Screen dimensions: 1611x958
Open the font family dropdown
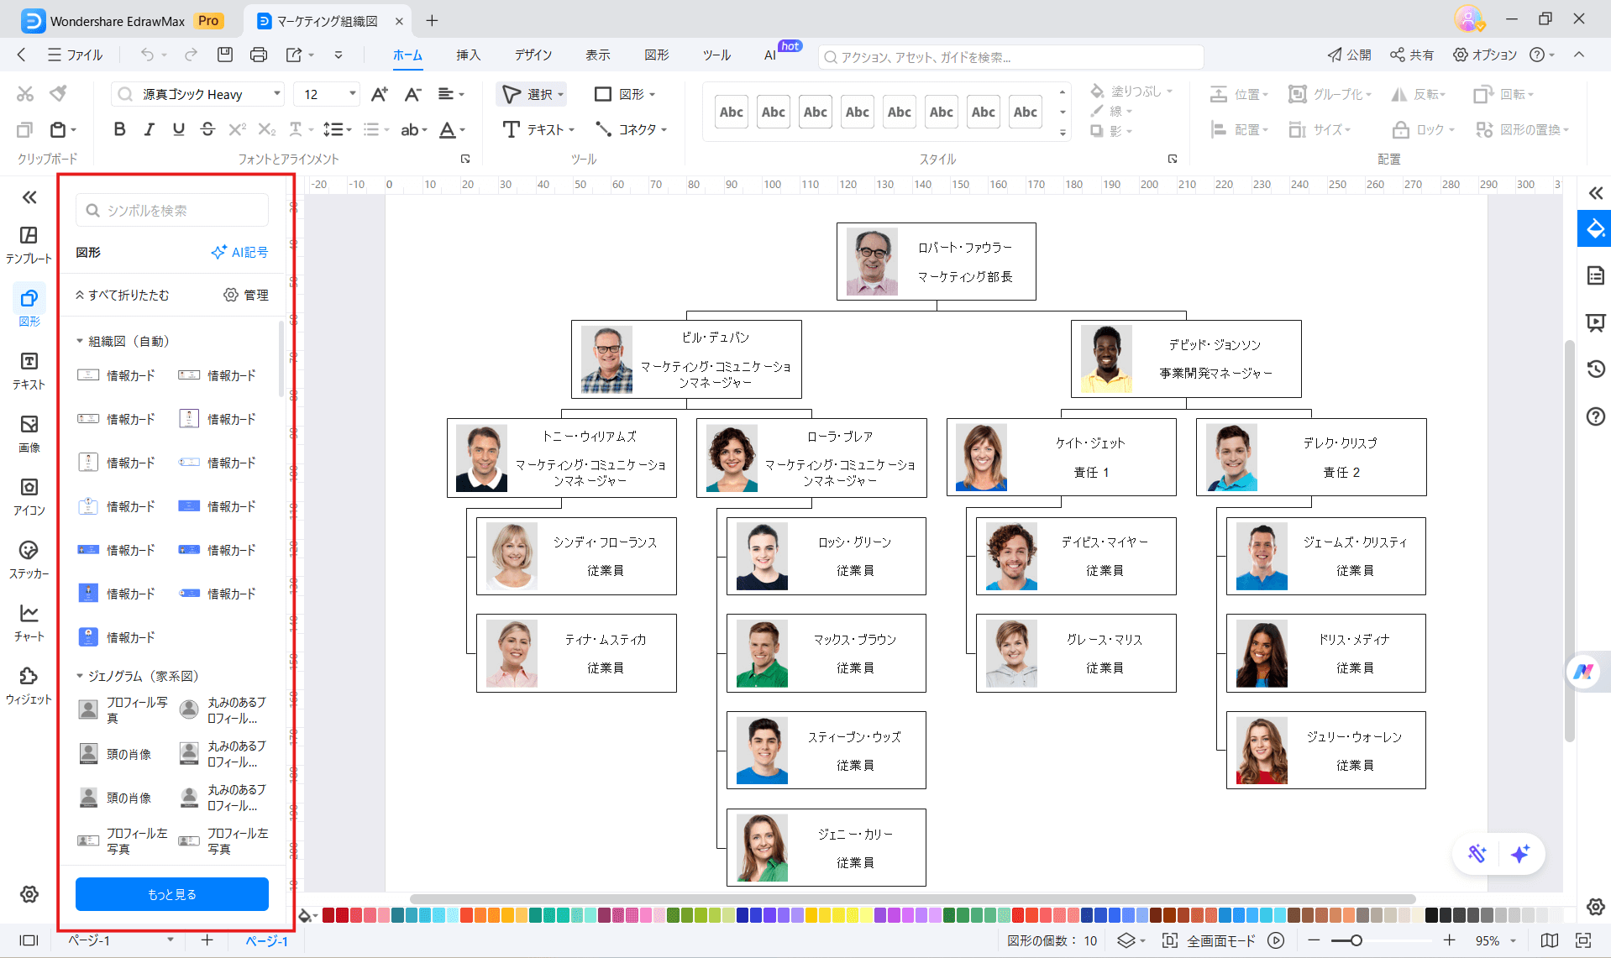(275, 93)
